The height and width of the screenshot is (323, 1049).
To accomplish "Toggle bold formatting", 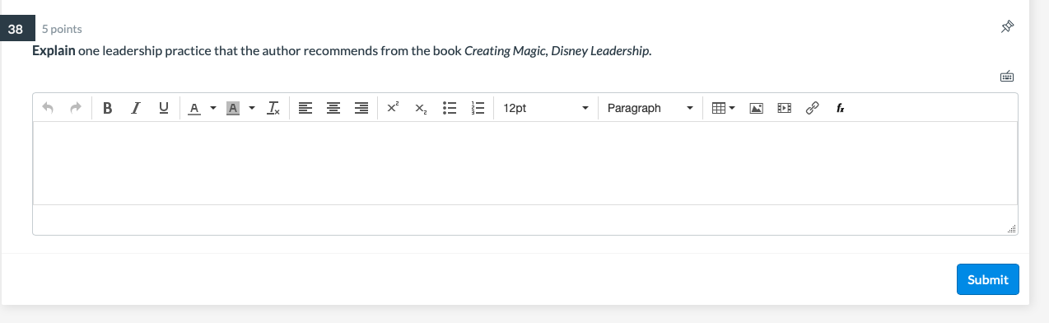I will click(108, 108).
